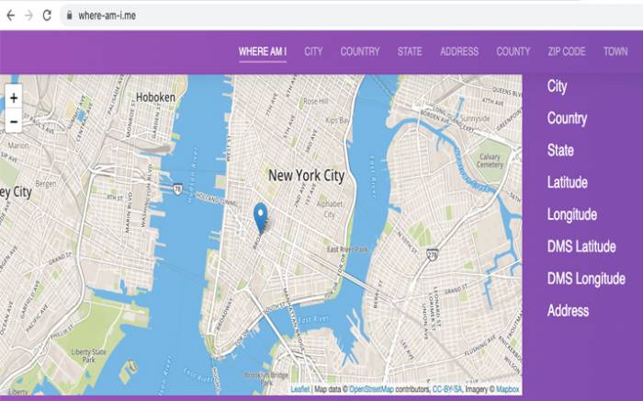The width and height of the screenshot is (643, 401).
Task: Click the Liberty State Park label
Action: point(88,356)
